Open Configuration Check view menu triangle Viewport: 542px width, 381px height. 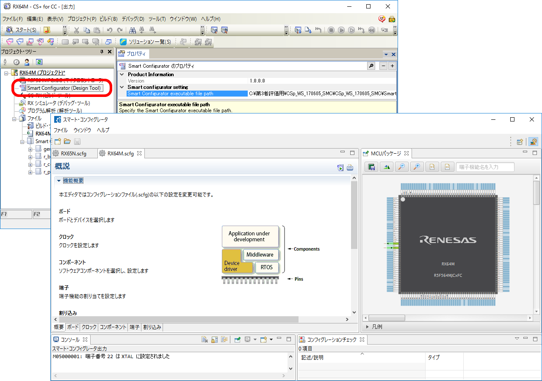[517, 339]
